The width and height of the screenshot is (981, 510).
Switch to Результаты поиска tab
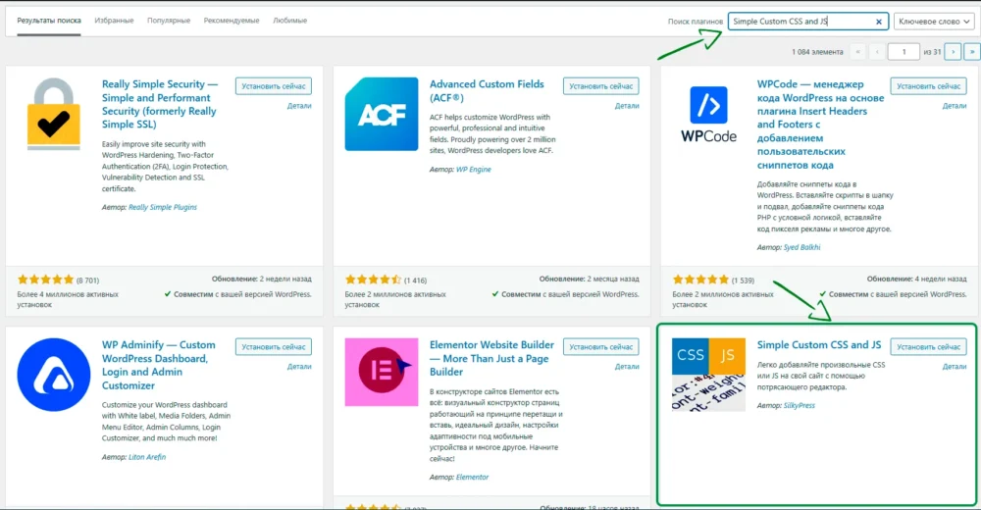[x=49, y=21]
